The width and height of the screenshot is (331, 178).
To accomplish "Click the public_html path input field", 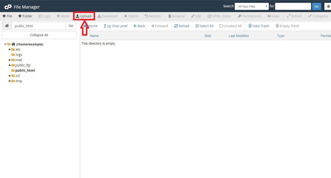I will pos(38,26).
